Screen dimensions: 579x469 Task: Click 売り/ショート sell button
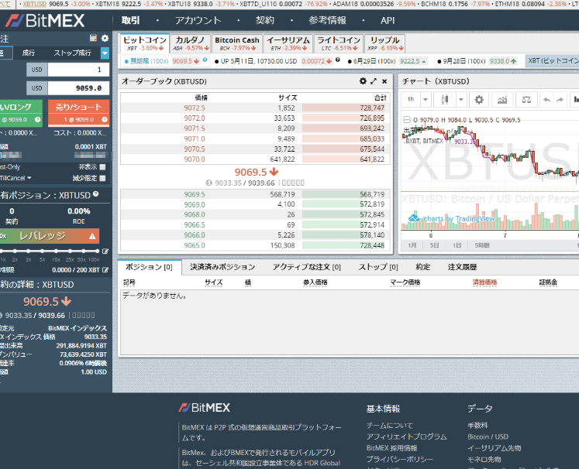pos(78,112)
